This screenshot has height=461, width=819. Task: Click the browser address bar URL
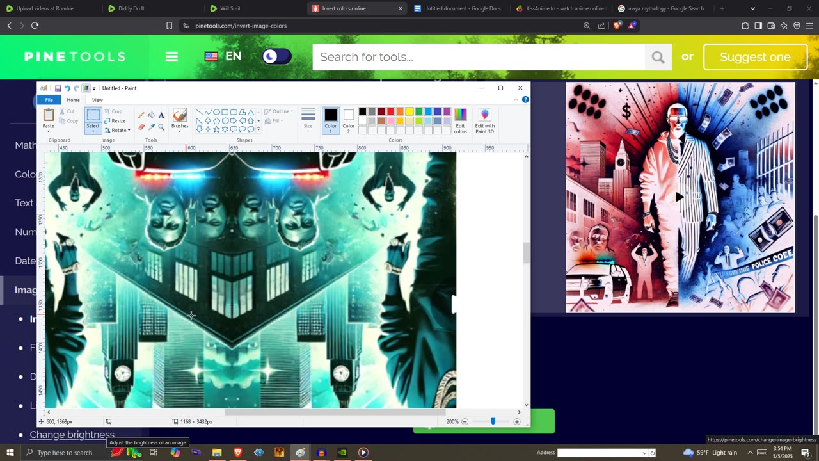(x=241, y=26)
